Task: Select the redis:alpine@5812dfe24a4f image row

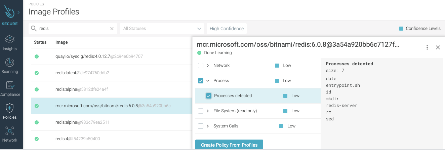Action: (112, 89)
